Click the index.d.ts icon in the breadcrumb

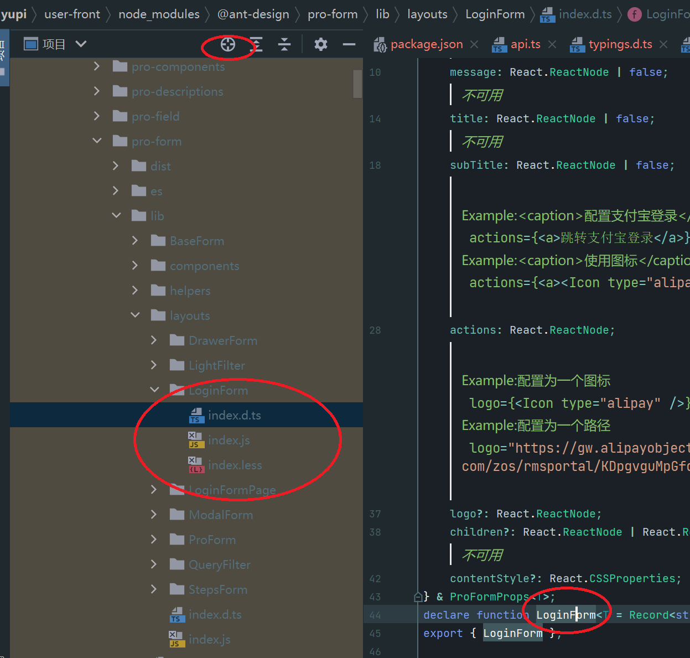pos(547,14)
